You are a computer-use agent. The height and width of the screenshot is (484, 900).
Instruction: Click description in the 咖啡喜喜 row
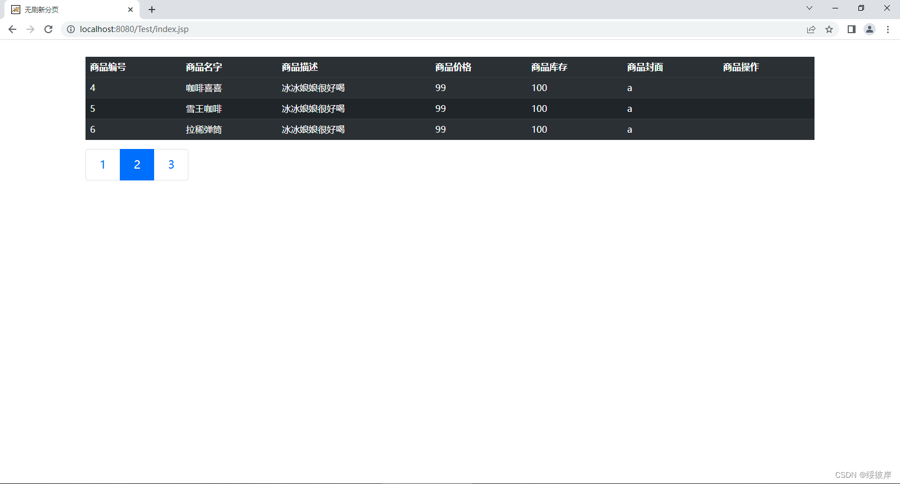coord(313,88)
